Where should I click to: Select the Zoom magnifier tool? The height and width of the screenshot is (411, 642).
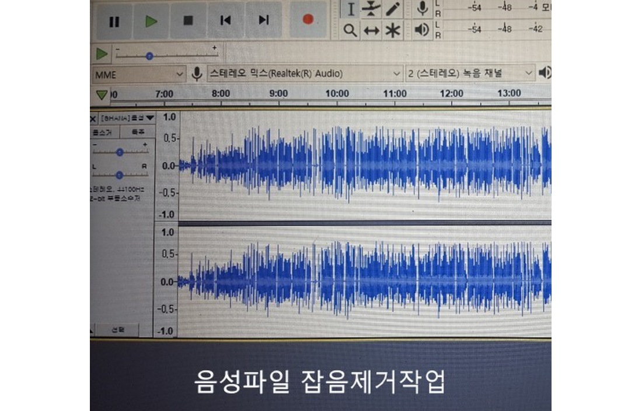[350, 30]
